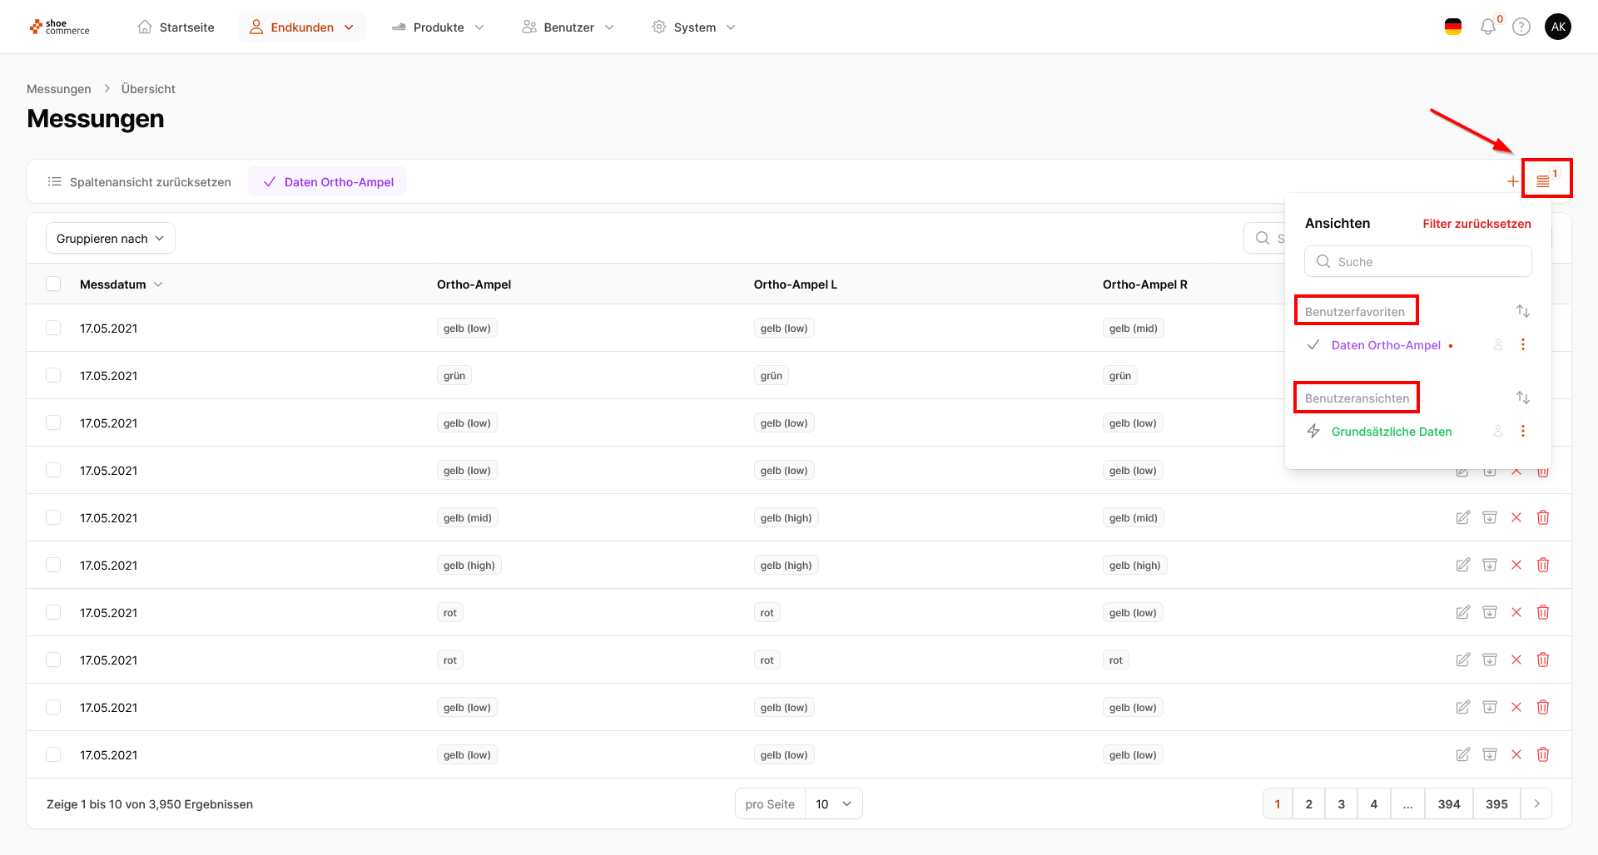Image resolution: width=1598 pixels, height=855 pixels.
Task: Expand the Gruppieren nach dropdown
Action: point(110,239)
